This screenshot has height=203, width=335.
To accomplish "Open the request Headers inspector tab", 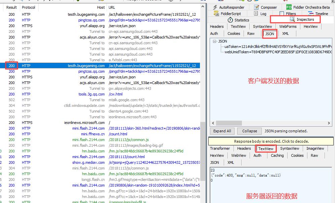I will (x=217, y=26).
